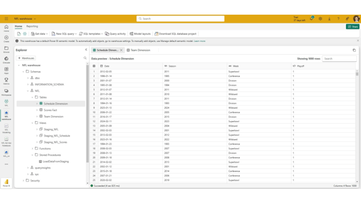Select the Team Dimension tree table

(x=53, y=116)
